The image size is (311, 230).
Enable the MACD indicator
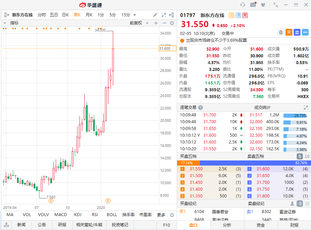click(x=61, y=215)
